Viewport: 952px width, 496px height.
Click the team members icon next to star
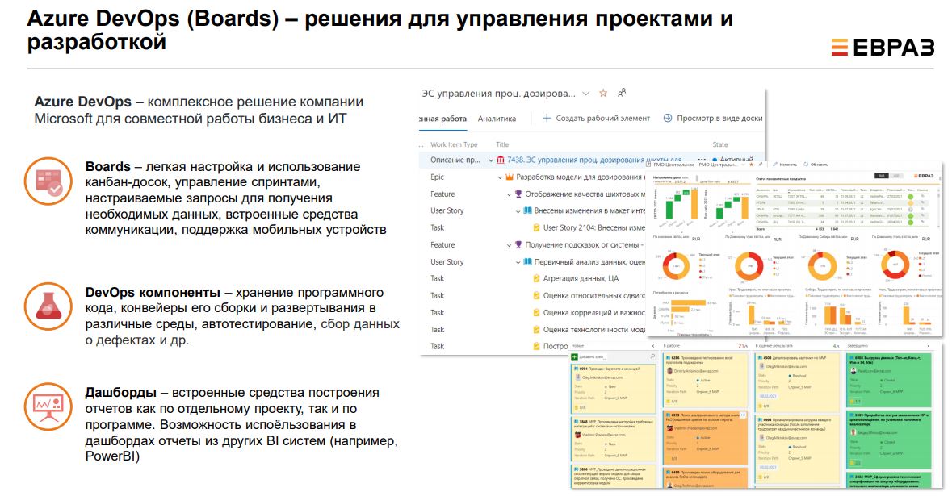pyautogui.click(x=622, y=93)
